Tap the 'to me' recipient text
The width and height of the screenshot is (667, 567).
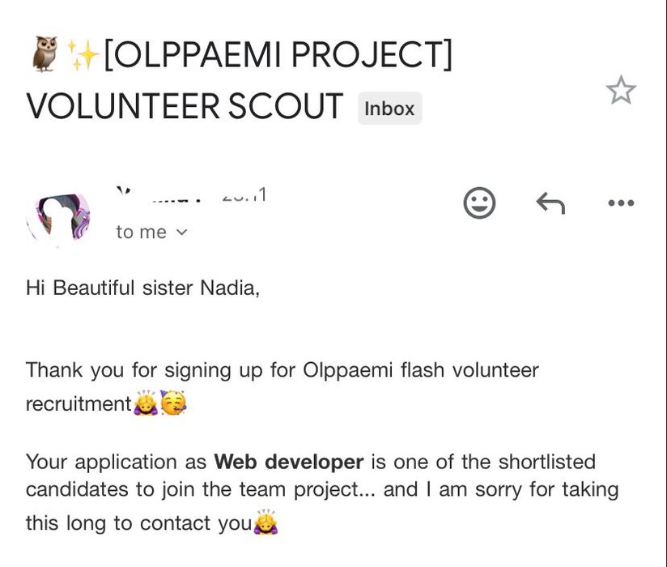tap(141, 232)
